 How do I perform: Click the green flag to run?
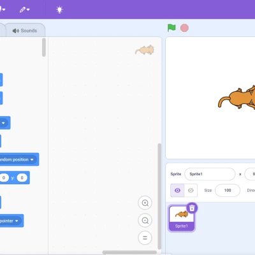point(171,28)
